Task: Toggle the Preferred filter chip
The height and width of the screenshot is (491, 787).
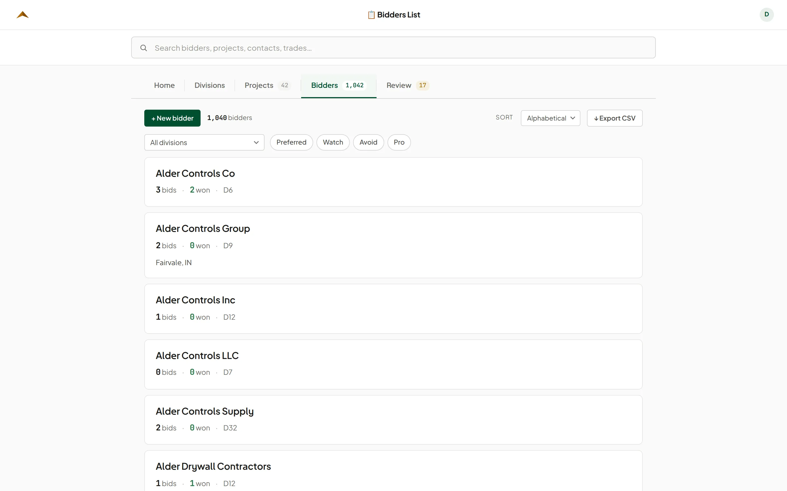Action: 291,142
